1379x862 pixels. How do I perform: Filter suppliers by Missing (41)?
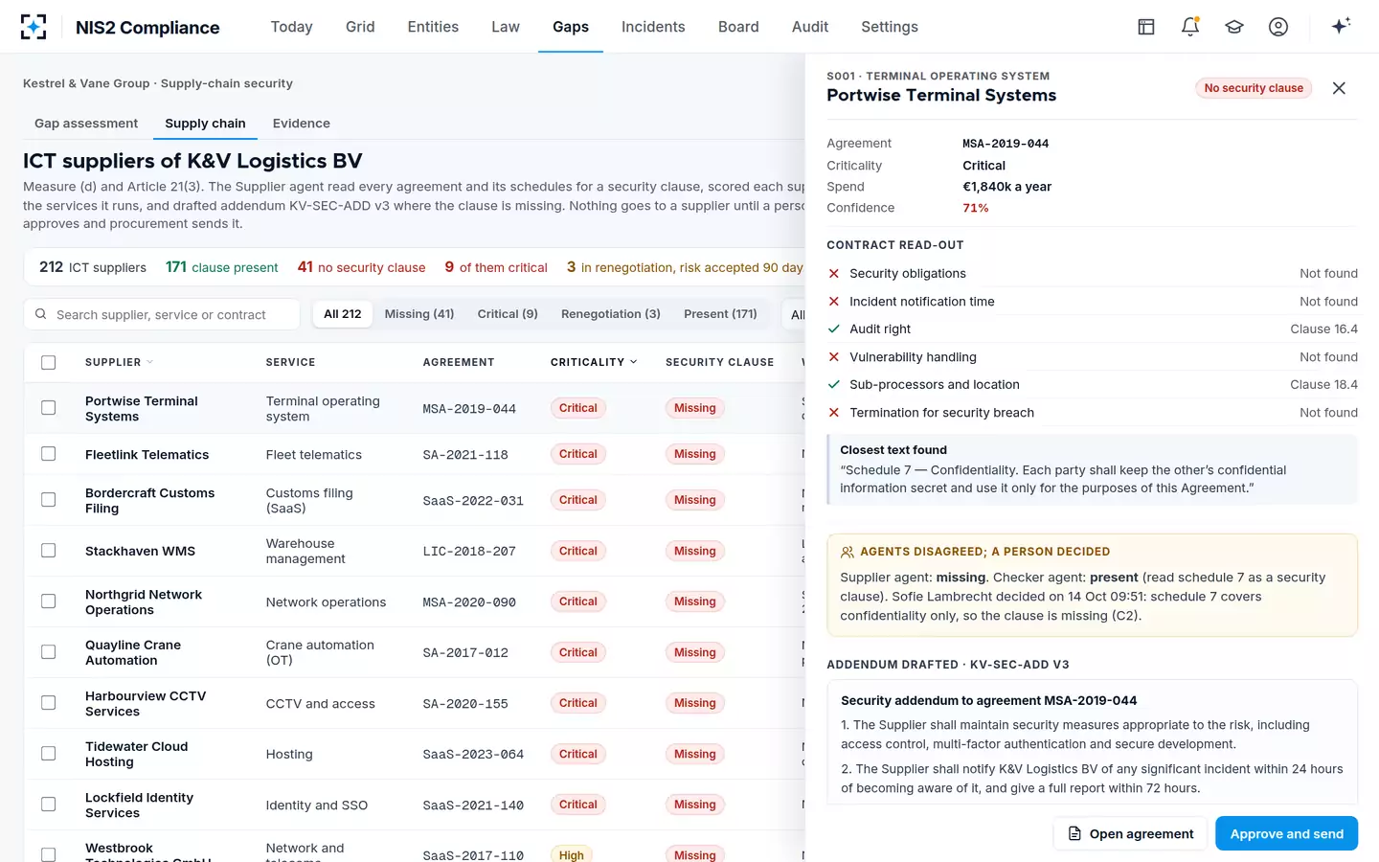pyautogui.click(x=419, y=314)
